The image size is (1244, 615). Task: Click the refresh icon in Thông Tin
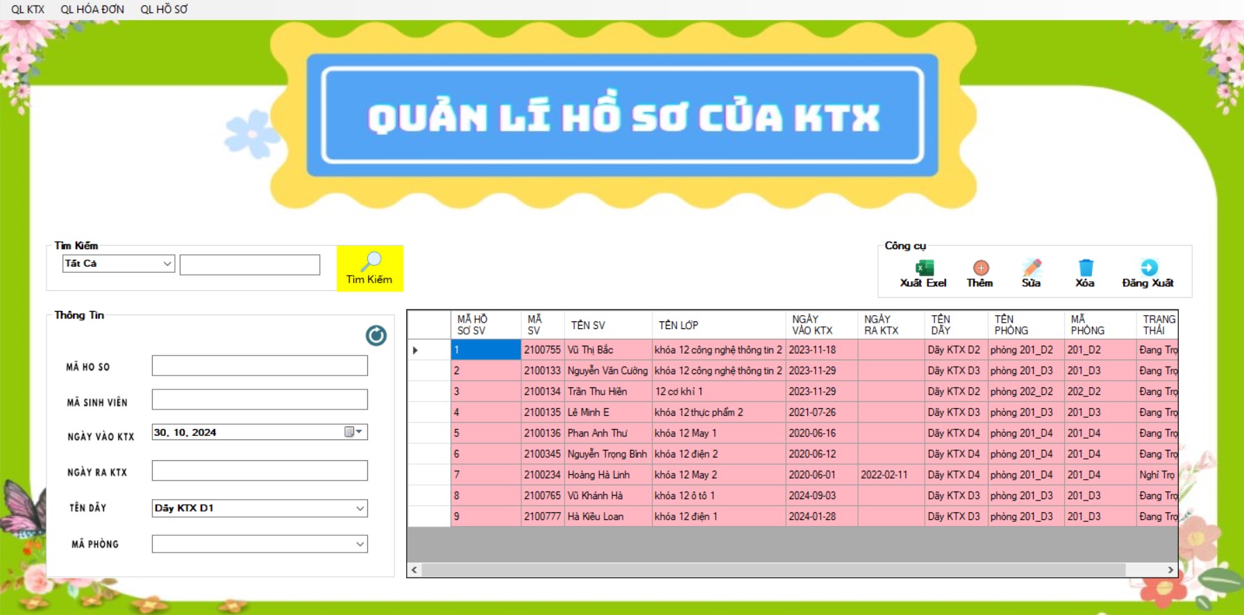[x=376, y=336]
